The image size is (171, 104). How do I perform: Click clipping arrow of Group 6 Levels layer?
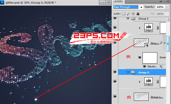[x=140, y=82]
